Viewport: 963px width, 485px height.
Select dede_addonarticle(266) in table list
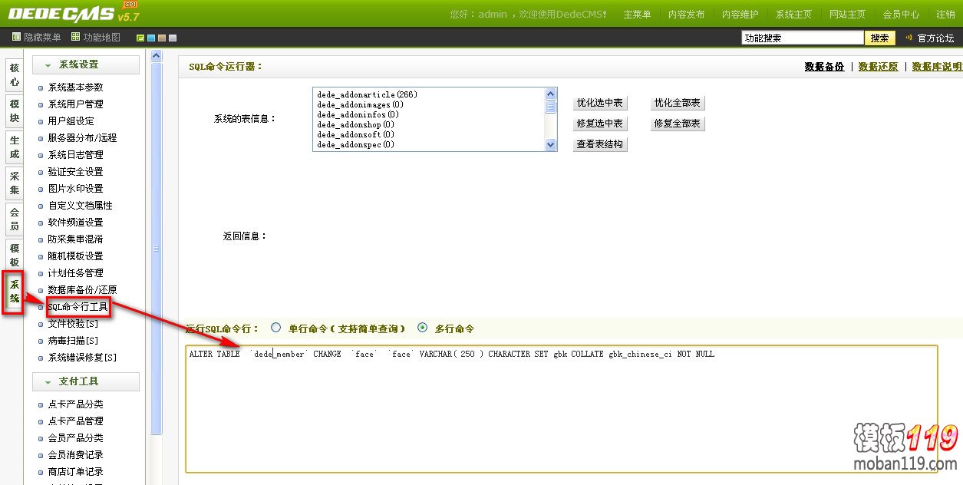pos(368,94)
